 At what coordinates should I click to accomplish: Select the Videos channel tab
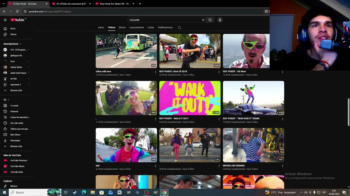(112, 27)
